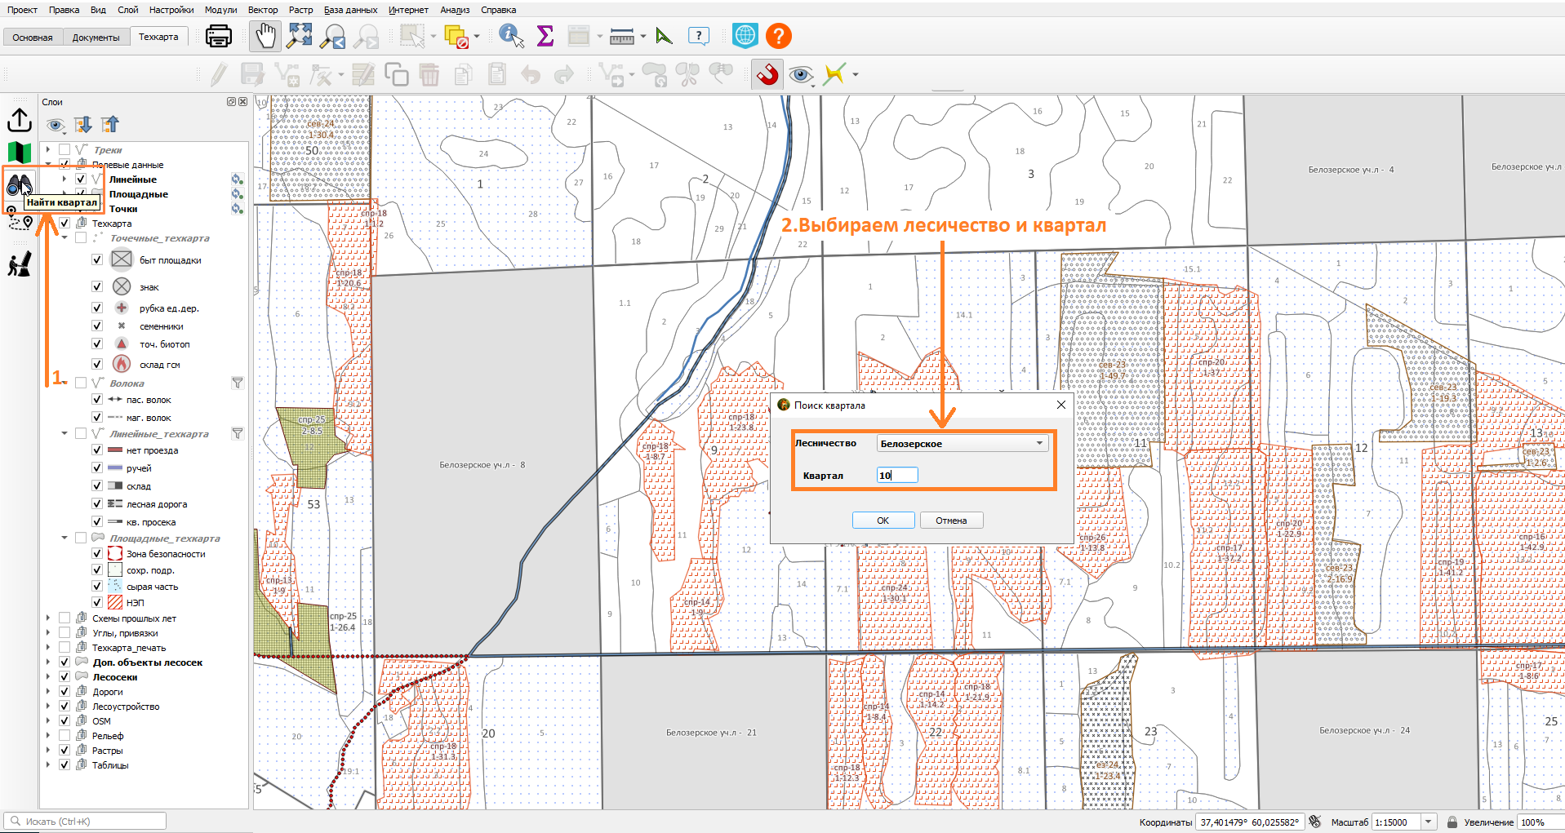Open the Вектор menu
Image resolution: width=1565 pixels, height=833 pixels.
(263, 10)
